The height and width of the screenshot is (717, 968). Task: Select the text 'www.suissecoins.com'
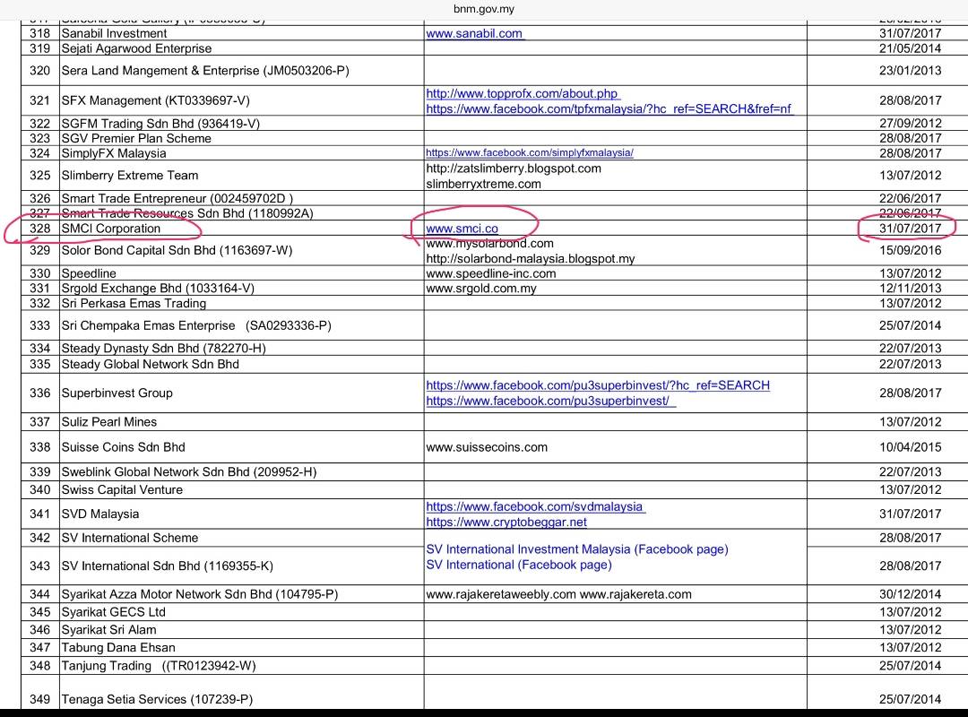click(487, 447)
